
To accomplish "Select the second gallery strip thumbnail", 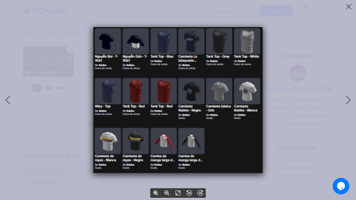I will 48,88.
